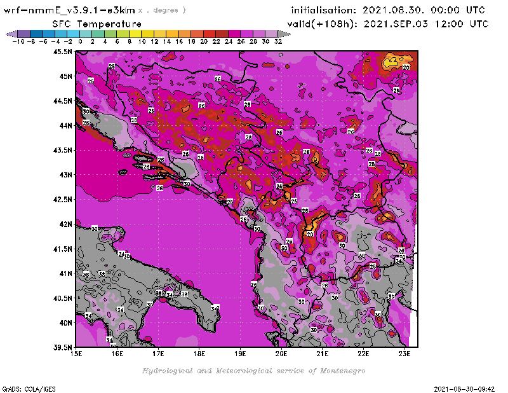508x393 pixels.
Task: Click the "12" value under the color bar
Action: pyautogui.click(x=154, y=42)
